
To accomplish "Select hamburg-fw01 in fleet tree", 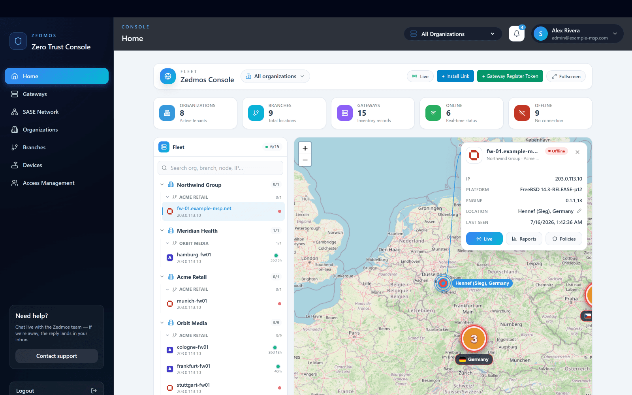I will (223, 258).
